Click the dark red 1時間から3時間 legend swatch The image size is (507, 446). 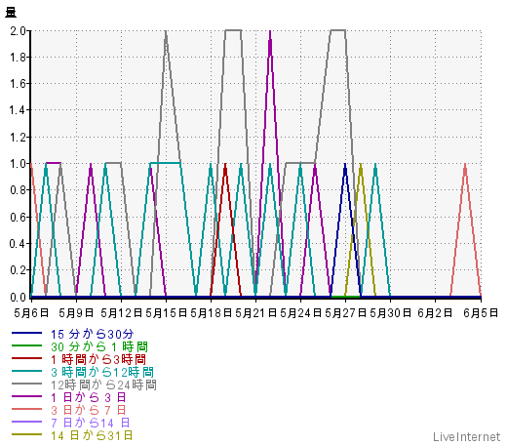coord(26,358)
